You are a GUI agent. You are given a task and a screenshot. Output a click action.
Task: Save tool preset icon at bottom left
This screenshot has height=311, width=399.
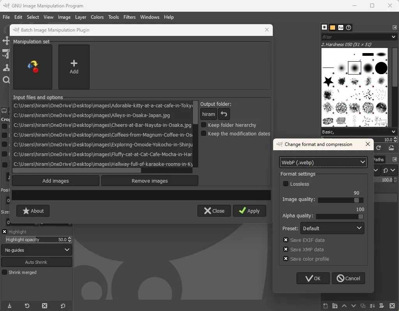pyautogui.click(x=9, y=306)
